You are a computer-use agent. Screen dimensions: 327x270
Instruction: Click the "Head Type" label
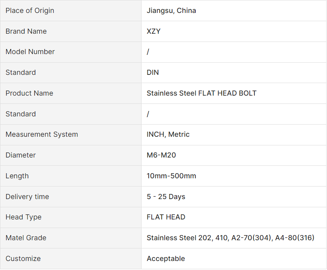click(x=24, y=217)
